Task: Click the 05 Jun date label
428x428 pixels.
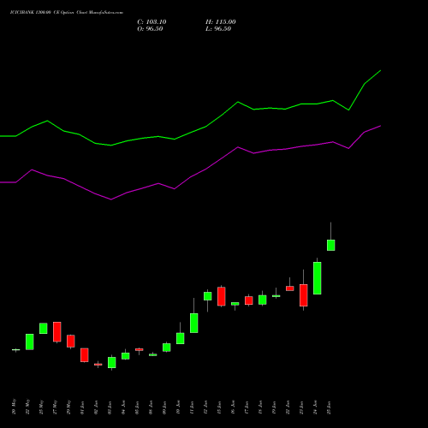Action: (138, 407)
